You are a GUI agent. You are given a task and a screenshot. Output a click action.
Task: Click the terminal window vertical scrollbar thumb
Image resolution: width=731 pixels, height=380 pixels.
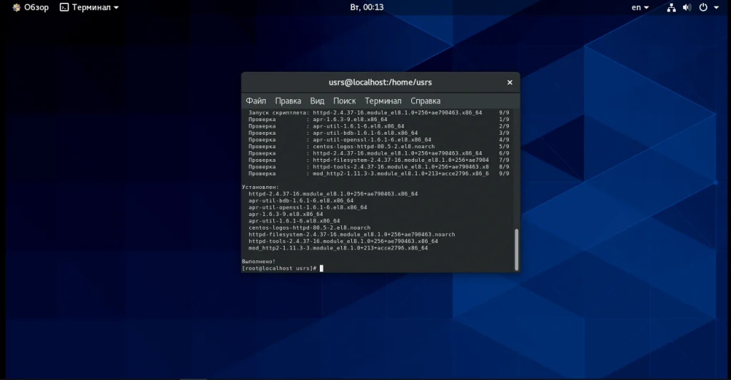[516, 250]
